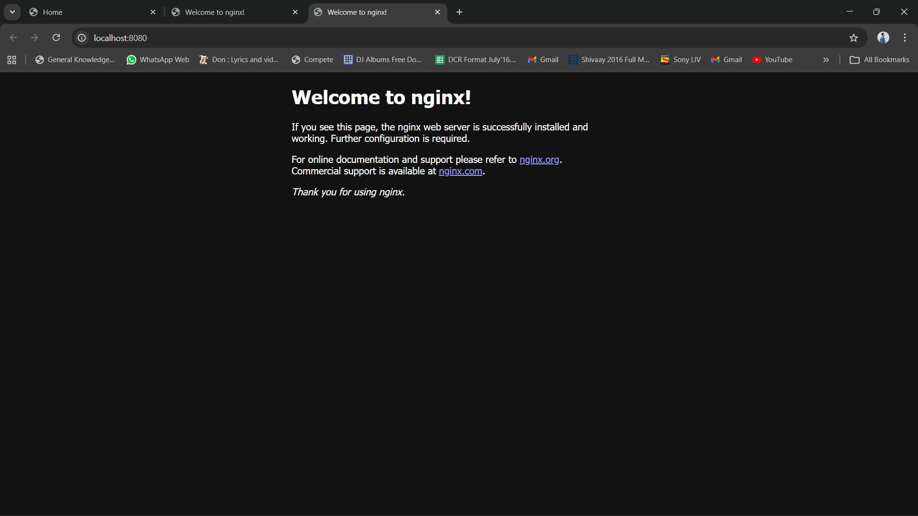Screen dimensions: 918x516
Task: Open the WhatsApp Web bookmark
Action: [158, 60]
